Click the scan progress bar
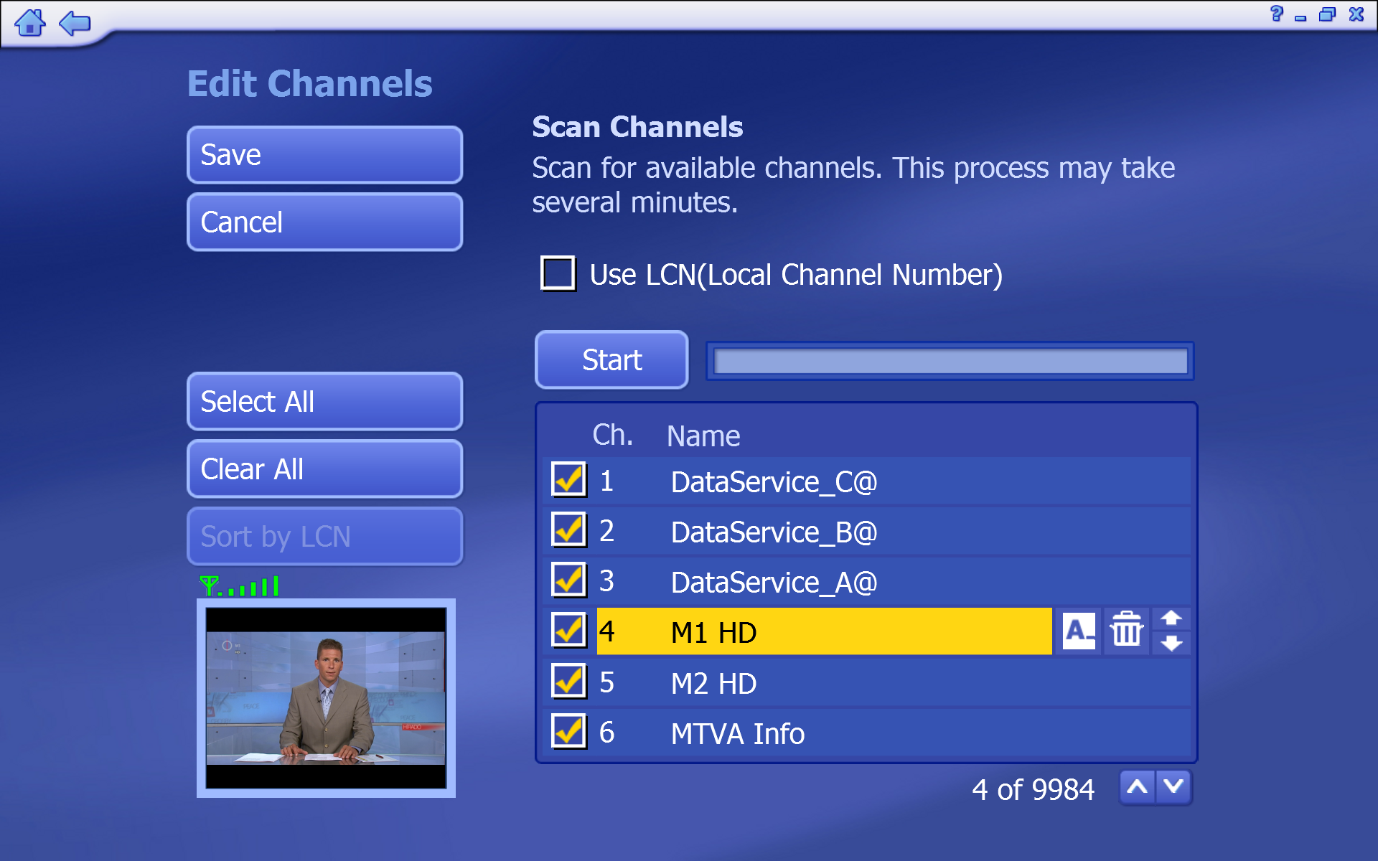 (950, 361)
